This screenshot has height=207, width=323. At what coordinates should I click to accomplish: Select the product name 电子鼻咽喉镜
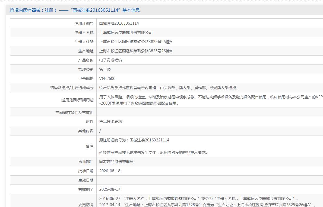(111, 60)
